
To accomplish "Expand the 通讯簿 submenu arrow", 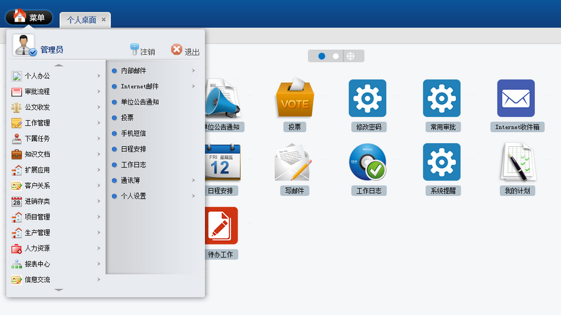I will [193, 181].
